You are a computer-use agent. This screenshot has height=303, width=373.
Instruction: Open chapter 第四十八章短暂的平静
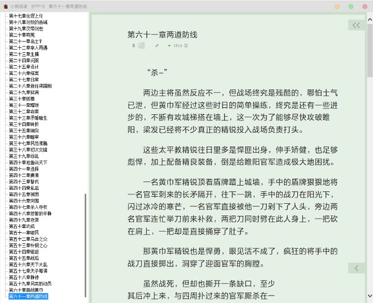[x=30, y=214]
